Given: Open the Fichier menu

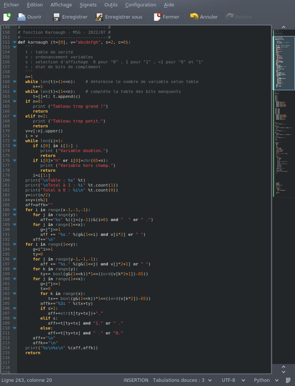Looking at the screenshot, I should click(11, 5).
